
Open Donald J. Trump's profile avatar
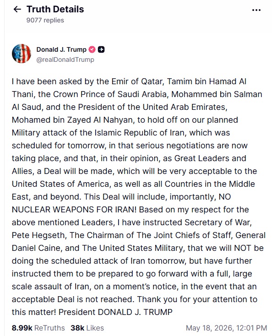(22, 54)
